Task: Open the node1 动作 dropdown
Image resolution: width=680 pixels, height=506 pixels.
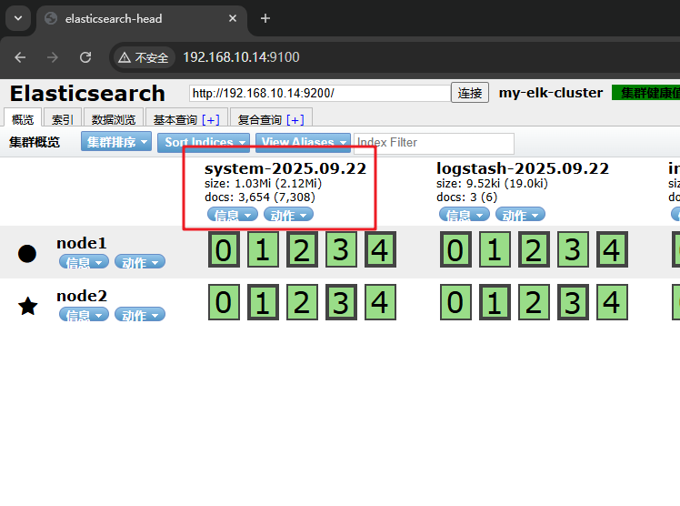Action: 140,262
